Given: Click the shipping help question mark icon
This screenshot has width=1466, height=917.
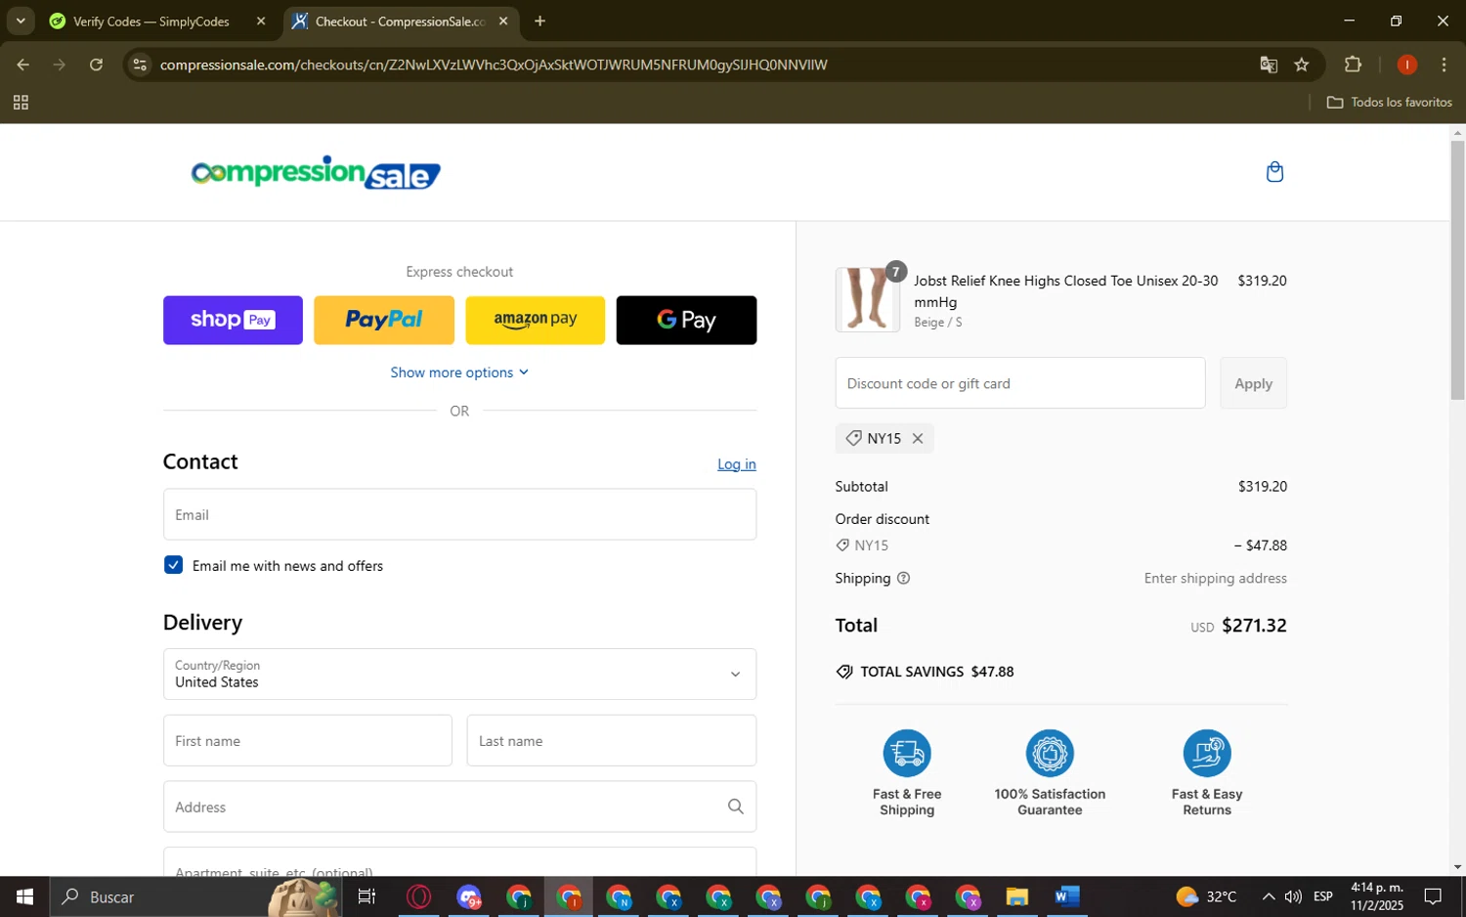Looking at the screenshot, I should pos(903,579).
